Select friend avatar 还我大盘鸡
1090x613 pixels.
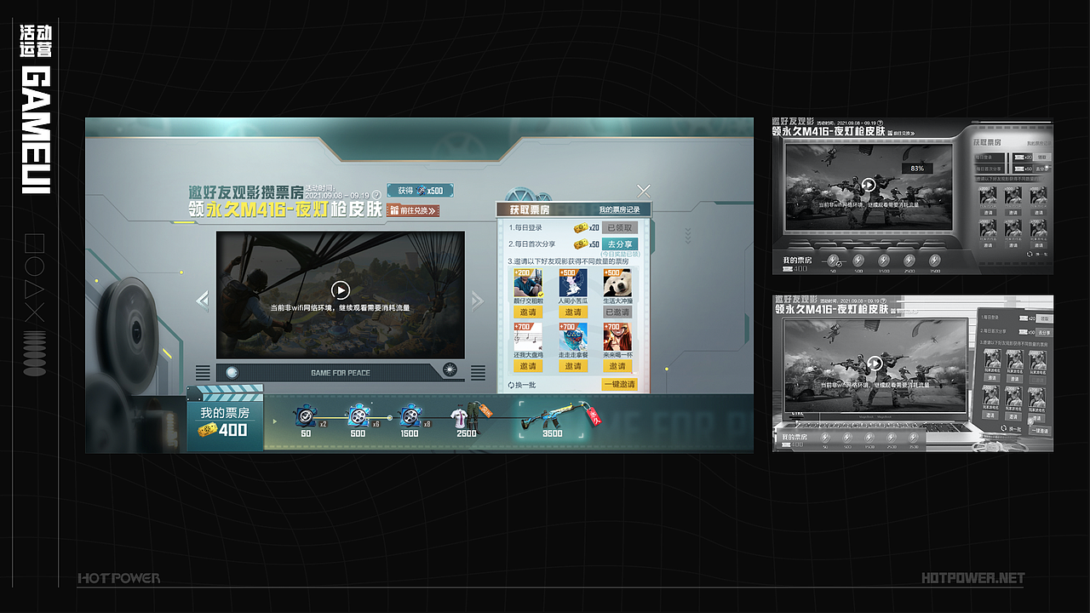(x=528, y=336)
